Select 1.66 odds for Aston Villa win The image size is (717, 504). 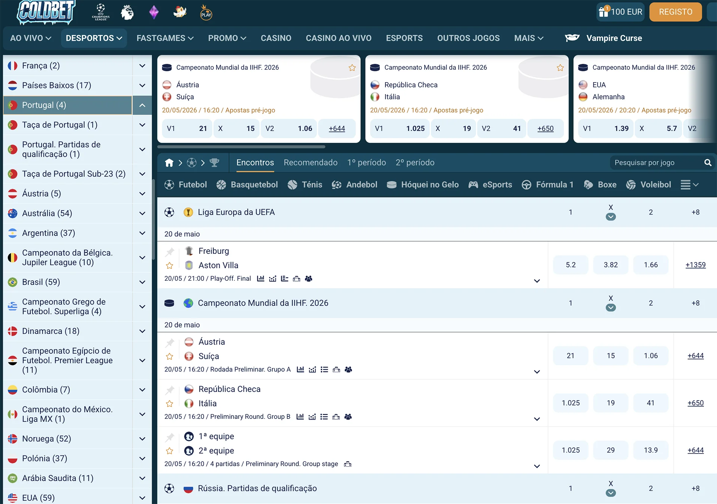pyautogui.click(x=651, y=265)
